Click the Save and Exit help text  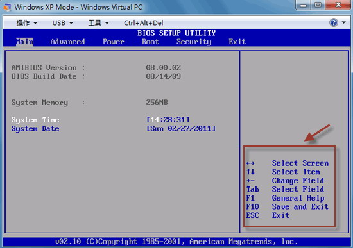(x=300, y=206)
